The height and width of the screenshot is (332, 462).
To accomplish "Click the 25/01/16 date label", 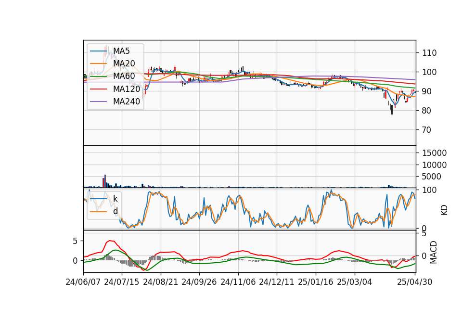I will (316, 282).
